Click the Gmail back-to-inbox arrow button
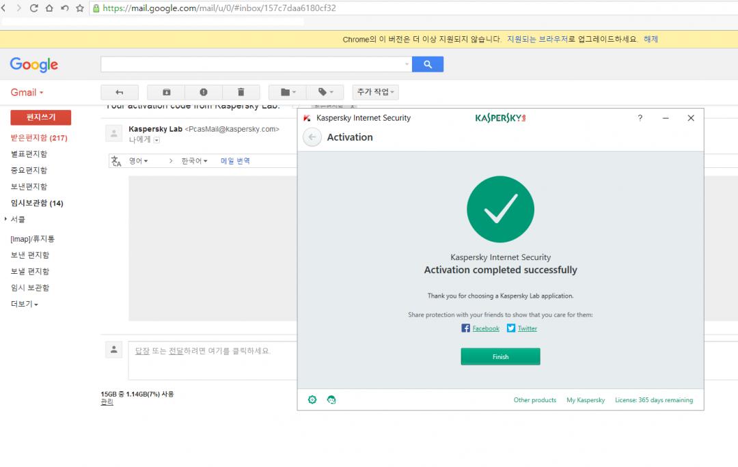738x467 pixels. [x=120, y=92]
